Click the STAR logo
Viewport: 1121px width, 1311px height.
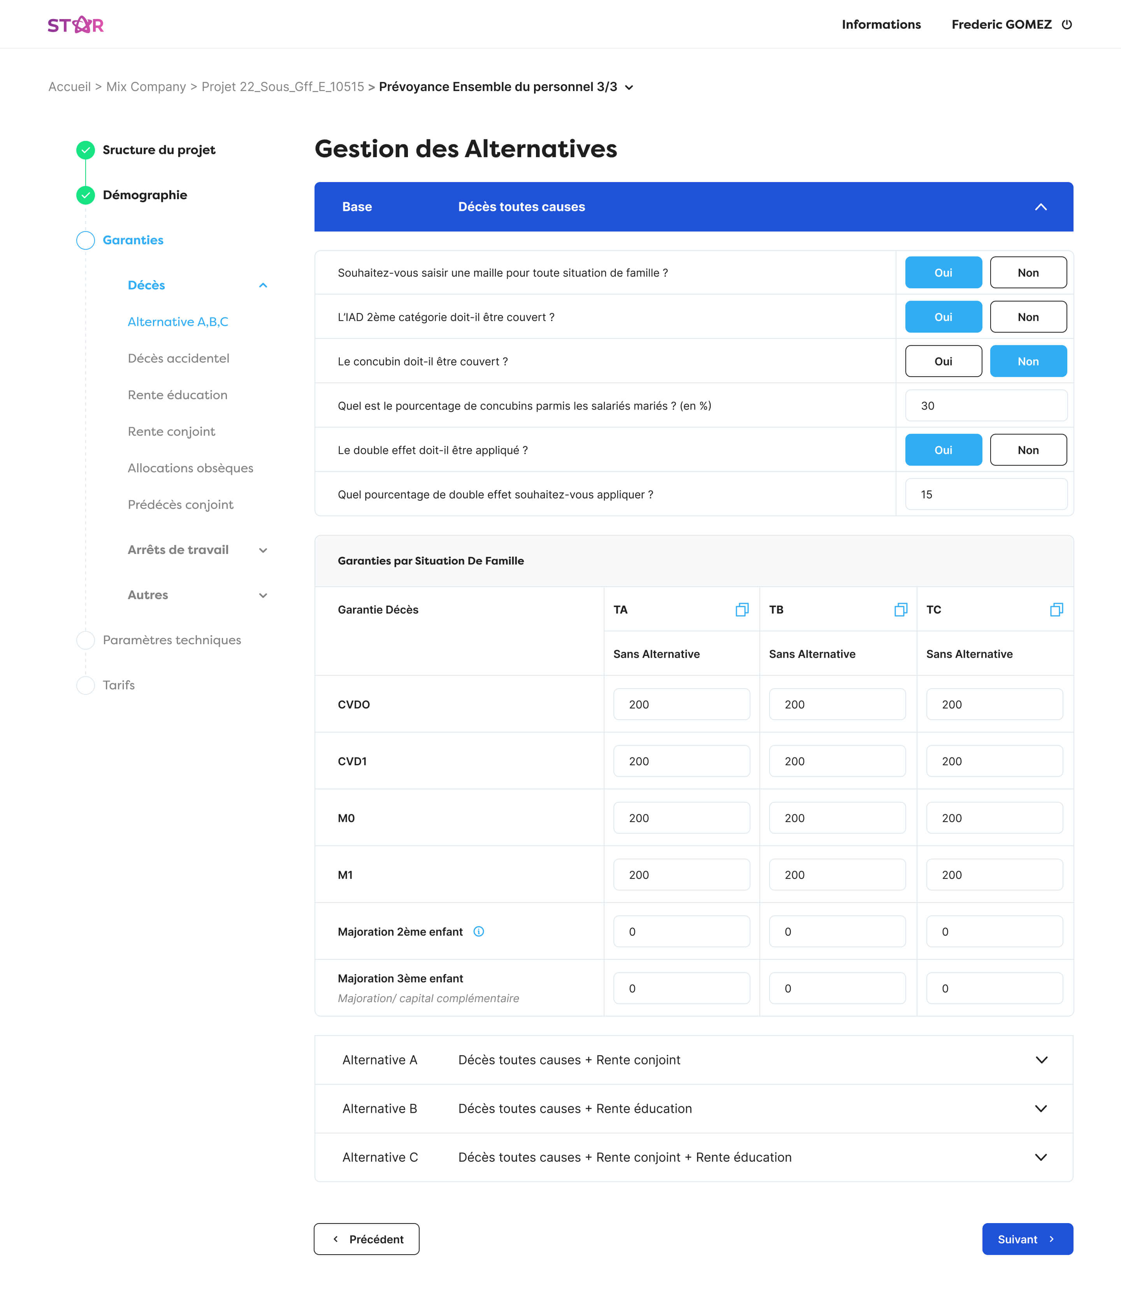pos(76,25)
